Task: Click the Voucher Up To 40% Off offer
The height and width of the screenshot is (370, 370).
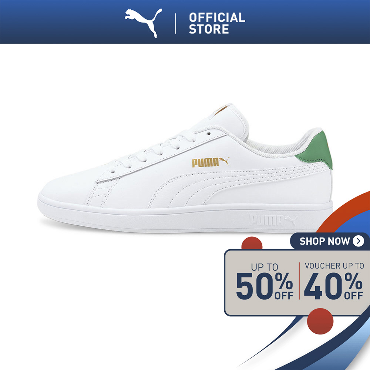Action: click(334, 281)
